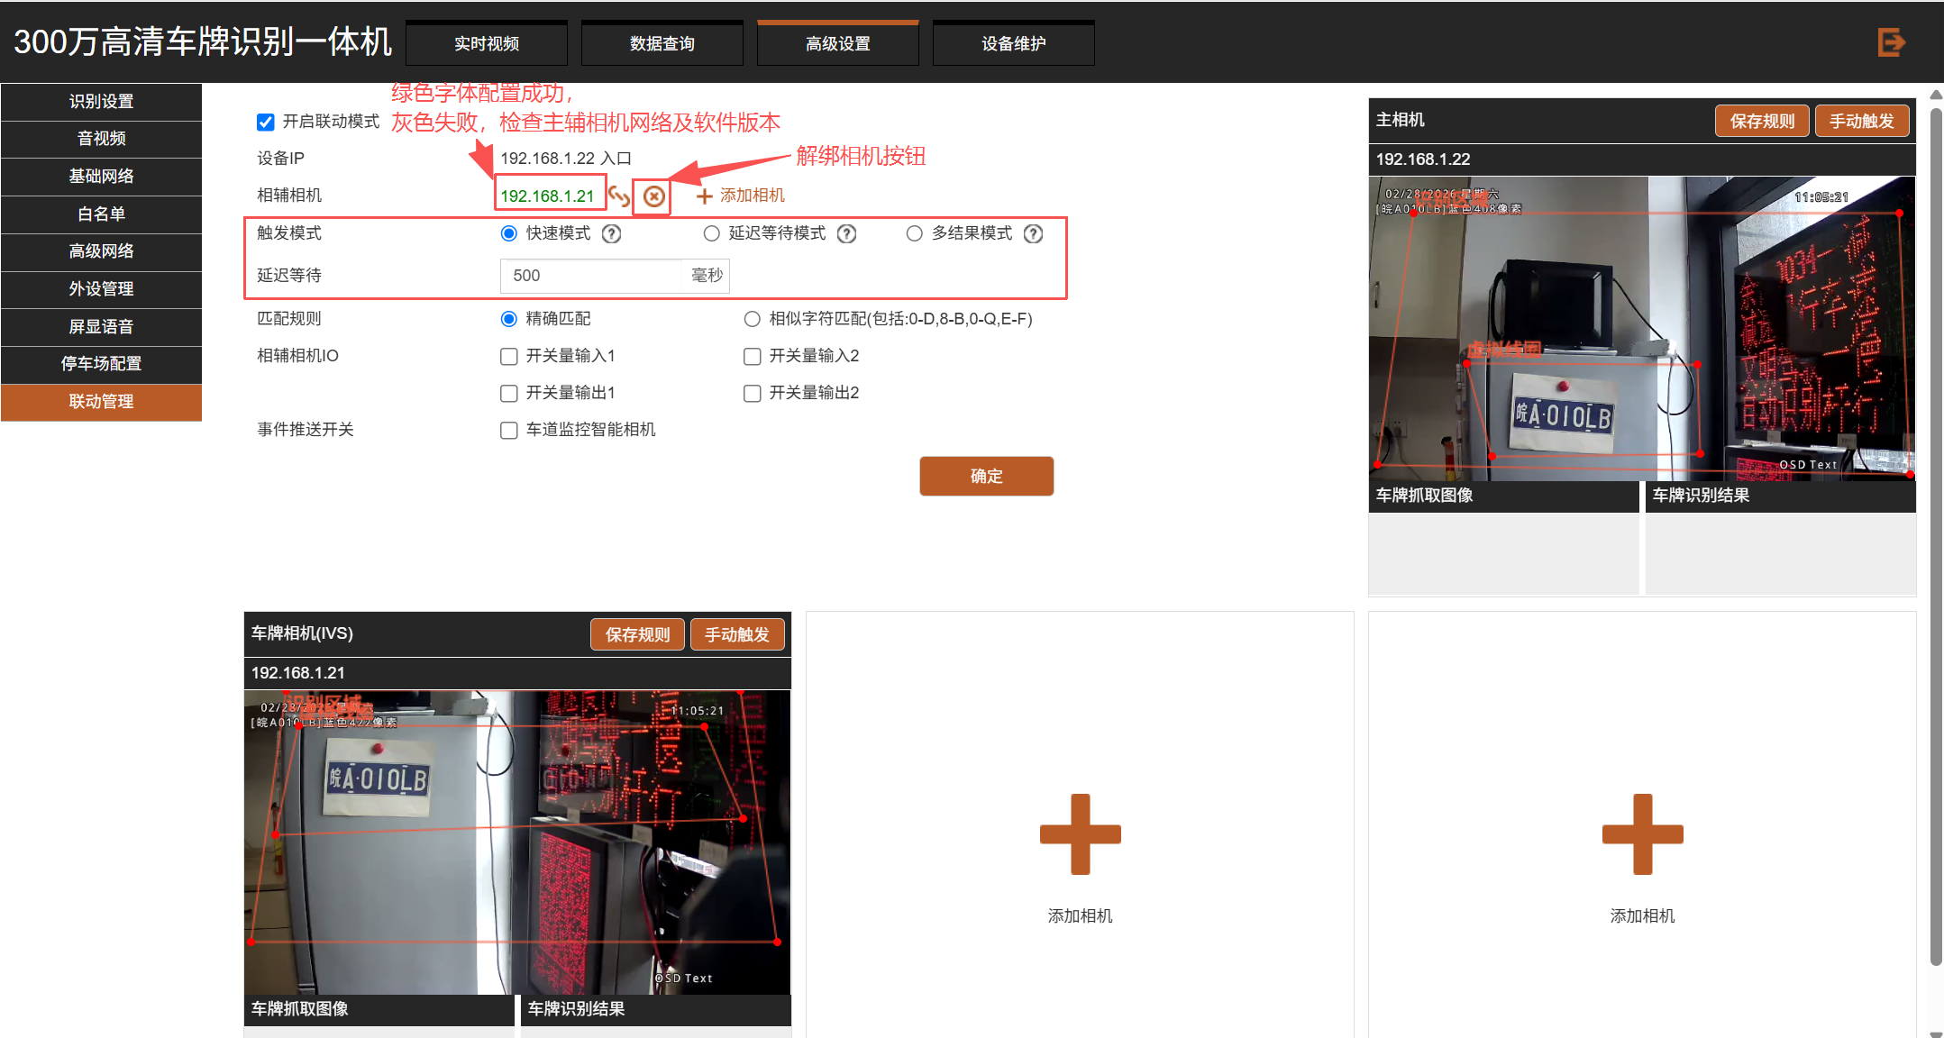Select 延迟等待模式 radio button
The height and width of the screenshot is (1038, 1944).
(712, 234)
